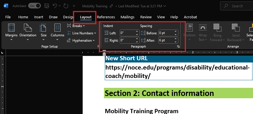Click the Send Backward button
Image resolution: width=253 pixels, height=114 pixels.
tap(236, 32)
